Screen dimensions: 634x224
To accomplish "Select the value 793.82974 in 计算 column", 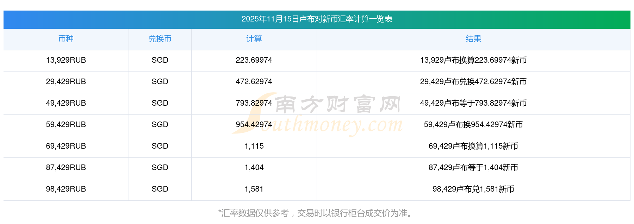I will pyautogui.click(x=254, y=103).
